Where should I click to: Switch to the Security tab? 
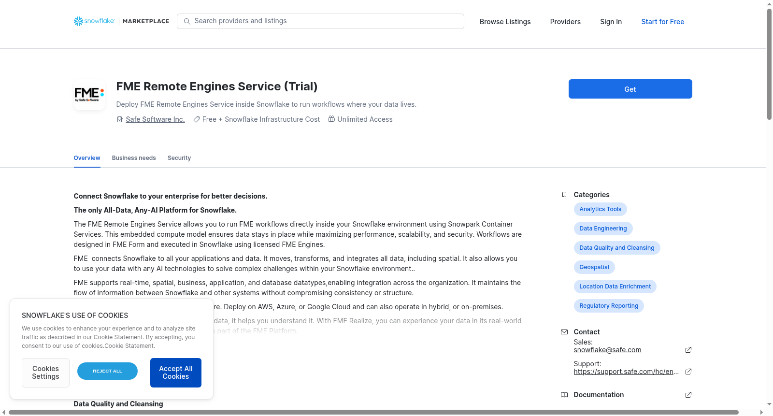click(x=179, y=158)
